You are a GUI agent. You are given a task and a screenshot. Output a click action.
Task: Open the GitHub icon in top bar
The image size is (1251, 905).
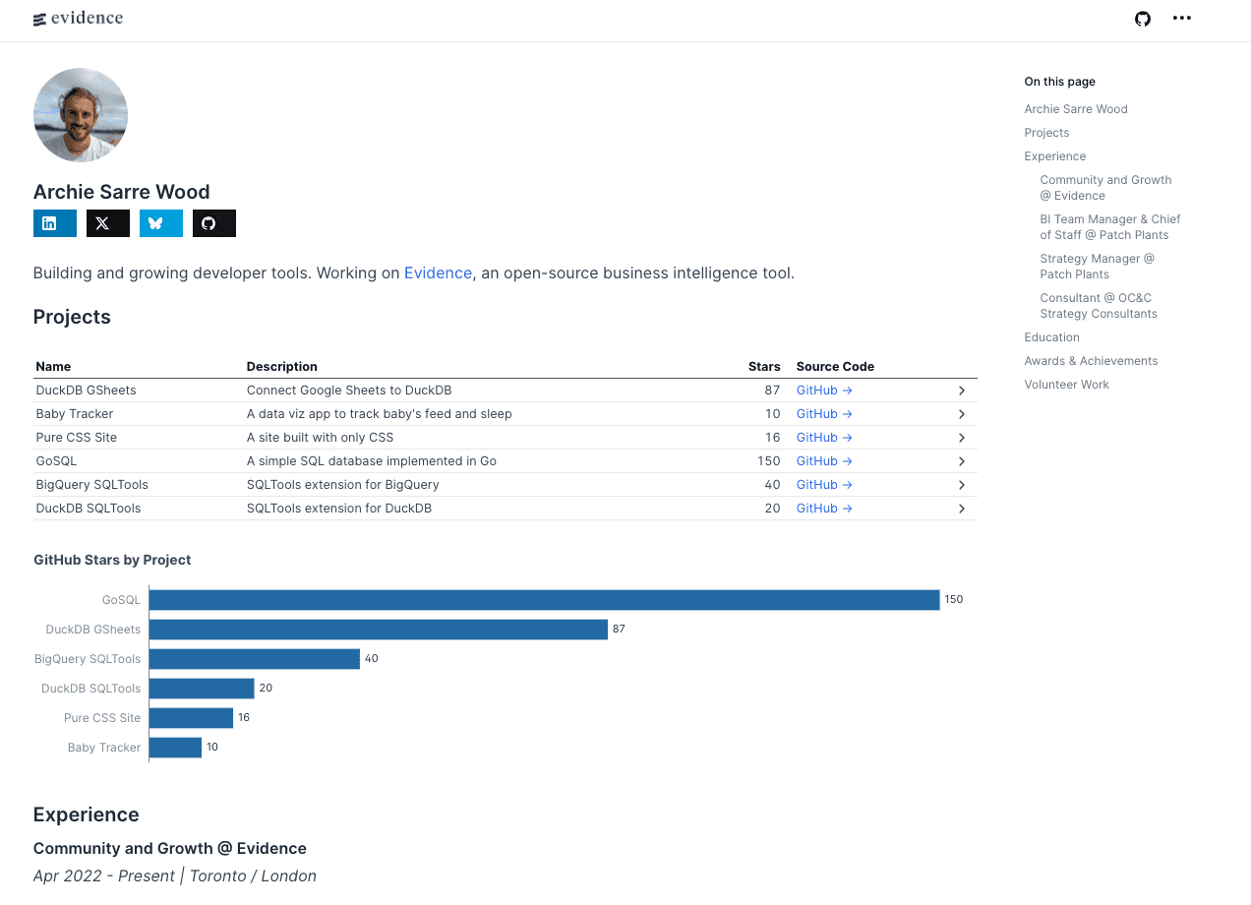1142,19
